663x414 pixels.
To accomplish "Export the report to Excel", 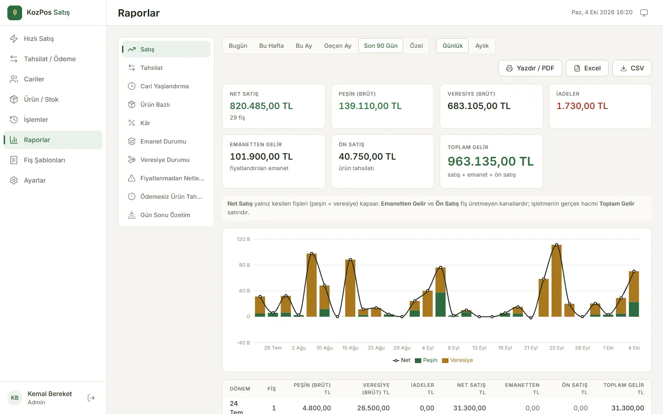I will [587, 68].
